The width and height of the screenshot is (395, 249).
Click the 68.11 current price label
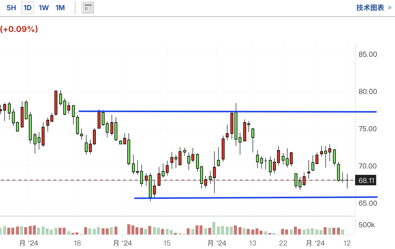(366, 181)
